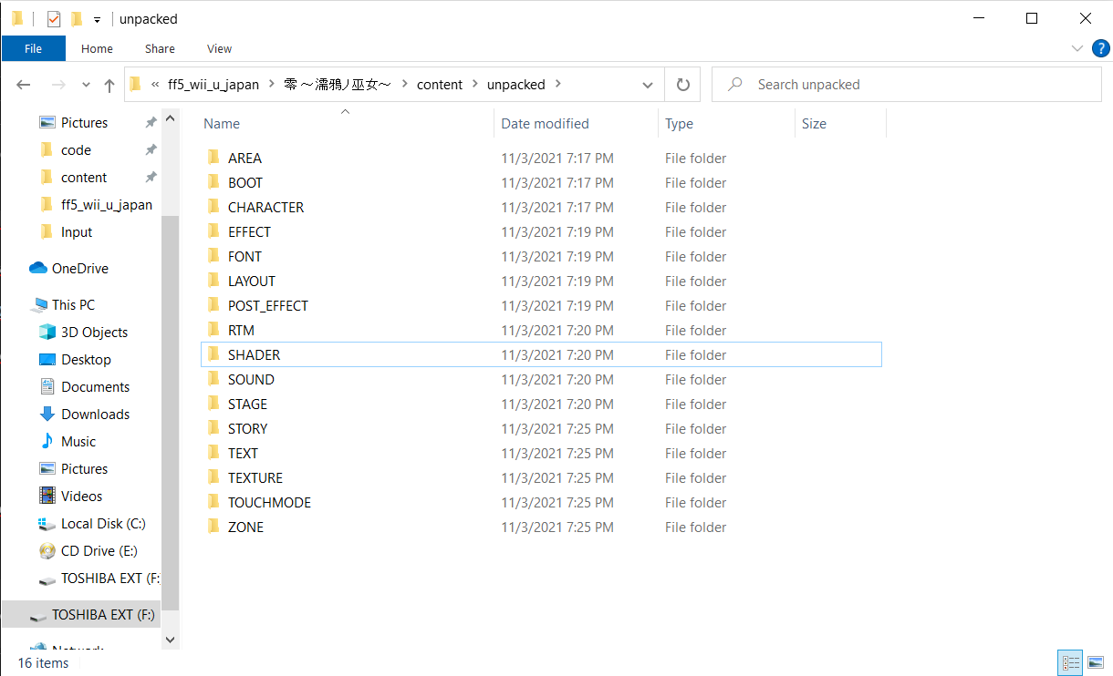Switch to the Home ribbon tab
Image resolution: width=1113 pixels, height=676 pixels.
click(x=97, y=48)
